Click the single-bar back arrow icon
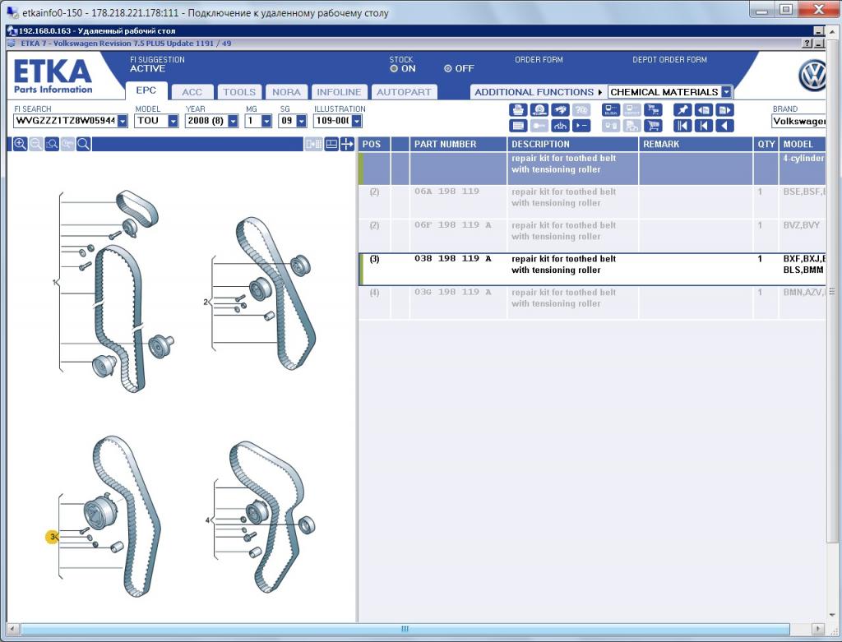 704,126
